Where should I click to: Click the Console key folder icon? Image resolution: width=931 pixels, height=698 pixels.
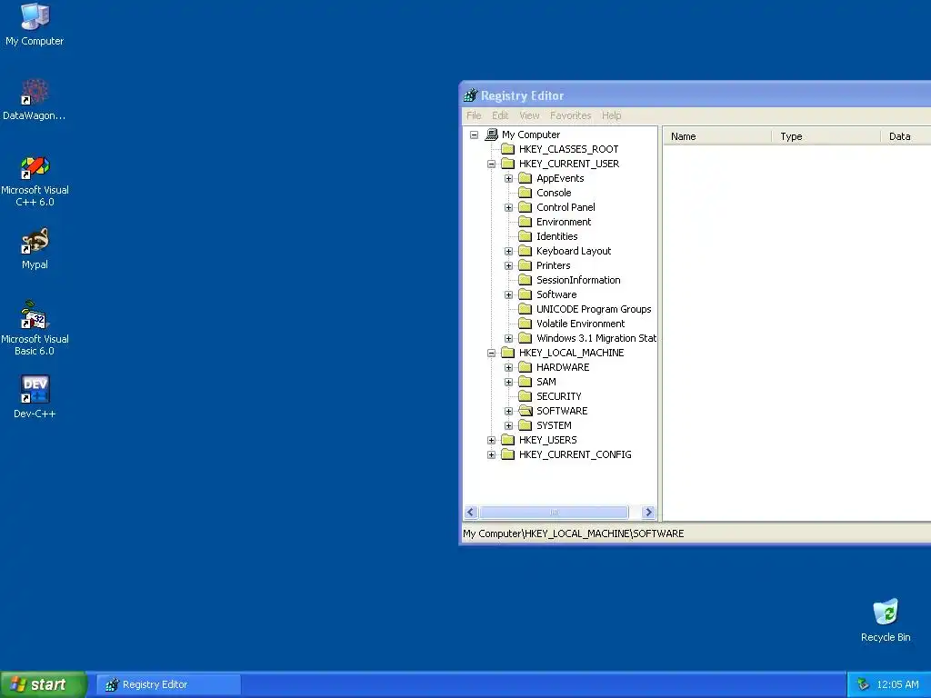pyautogui.click(x=525, y=193)
